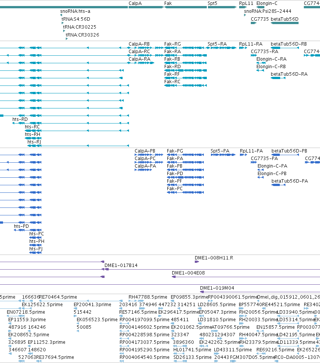Click the hts-PD protein label

(21, 226)
